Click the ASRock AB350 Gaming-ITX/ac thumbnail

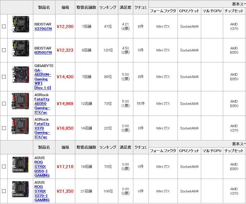pyautogui.click(x=20, y=101)
